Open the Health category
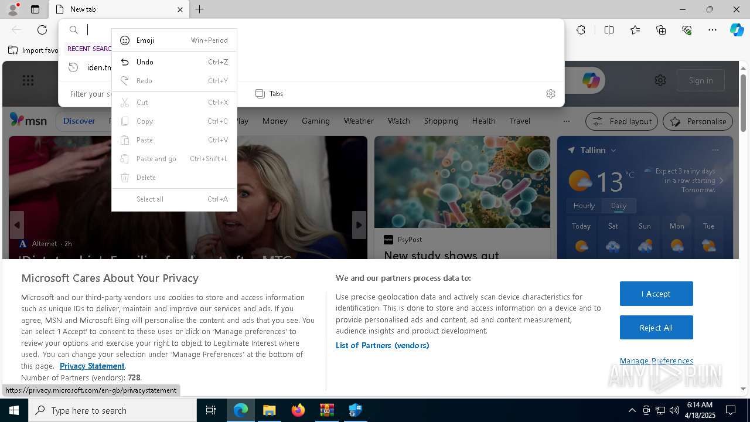750x422 pixels. (x=483, y=121)
